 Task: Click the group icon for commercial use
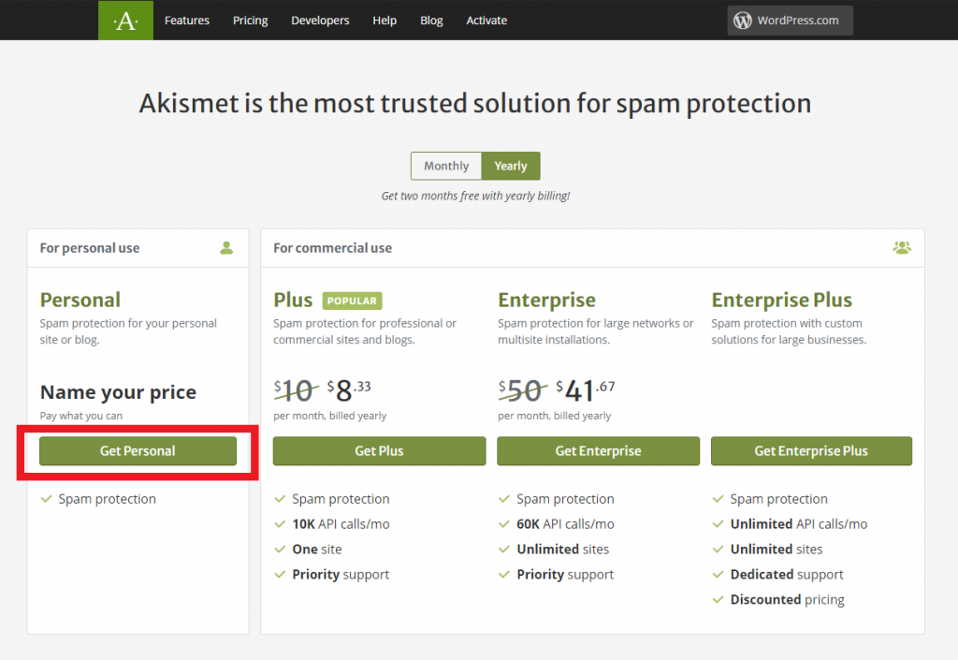[902, 247]
